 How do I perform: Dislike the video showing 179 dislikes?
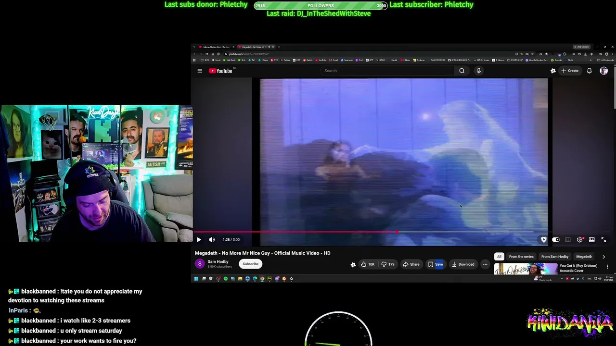coord(387,264)
